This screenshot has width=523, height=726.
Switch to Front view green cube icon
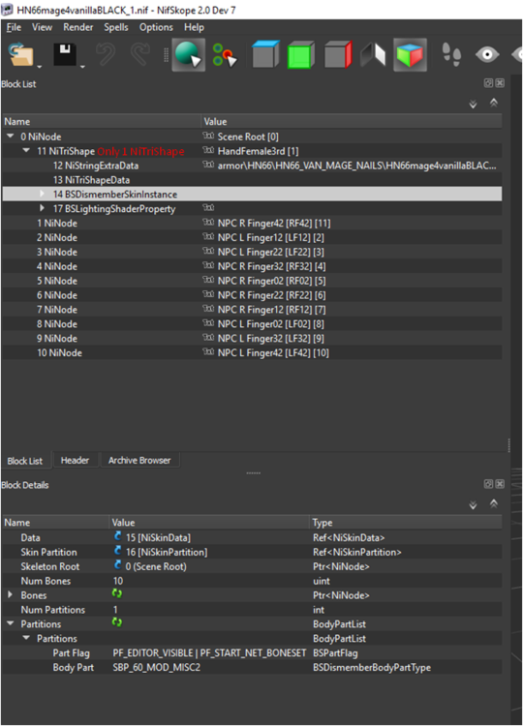[x=301, y=54]
